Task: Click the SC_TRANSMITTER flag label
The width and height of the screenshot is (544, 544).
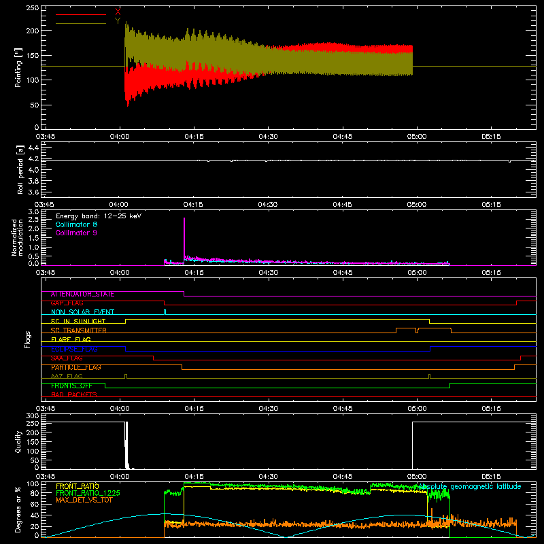Action: click(78, 330)
